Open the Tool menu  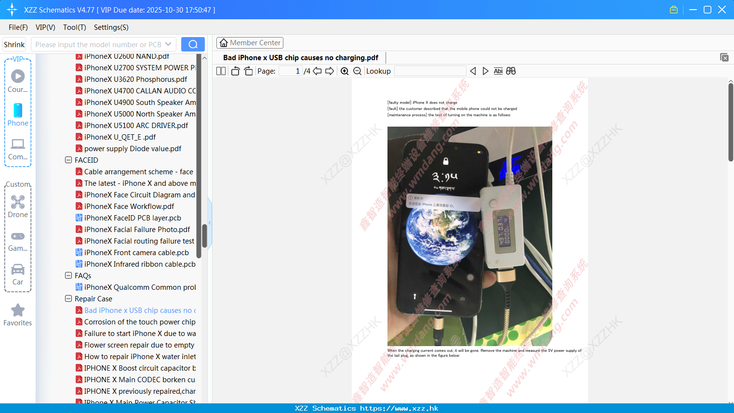point(75,27)
